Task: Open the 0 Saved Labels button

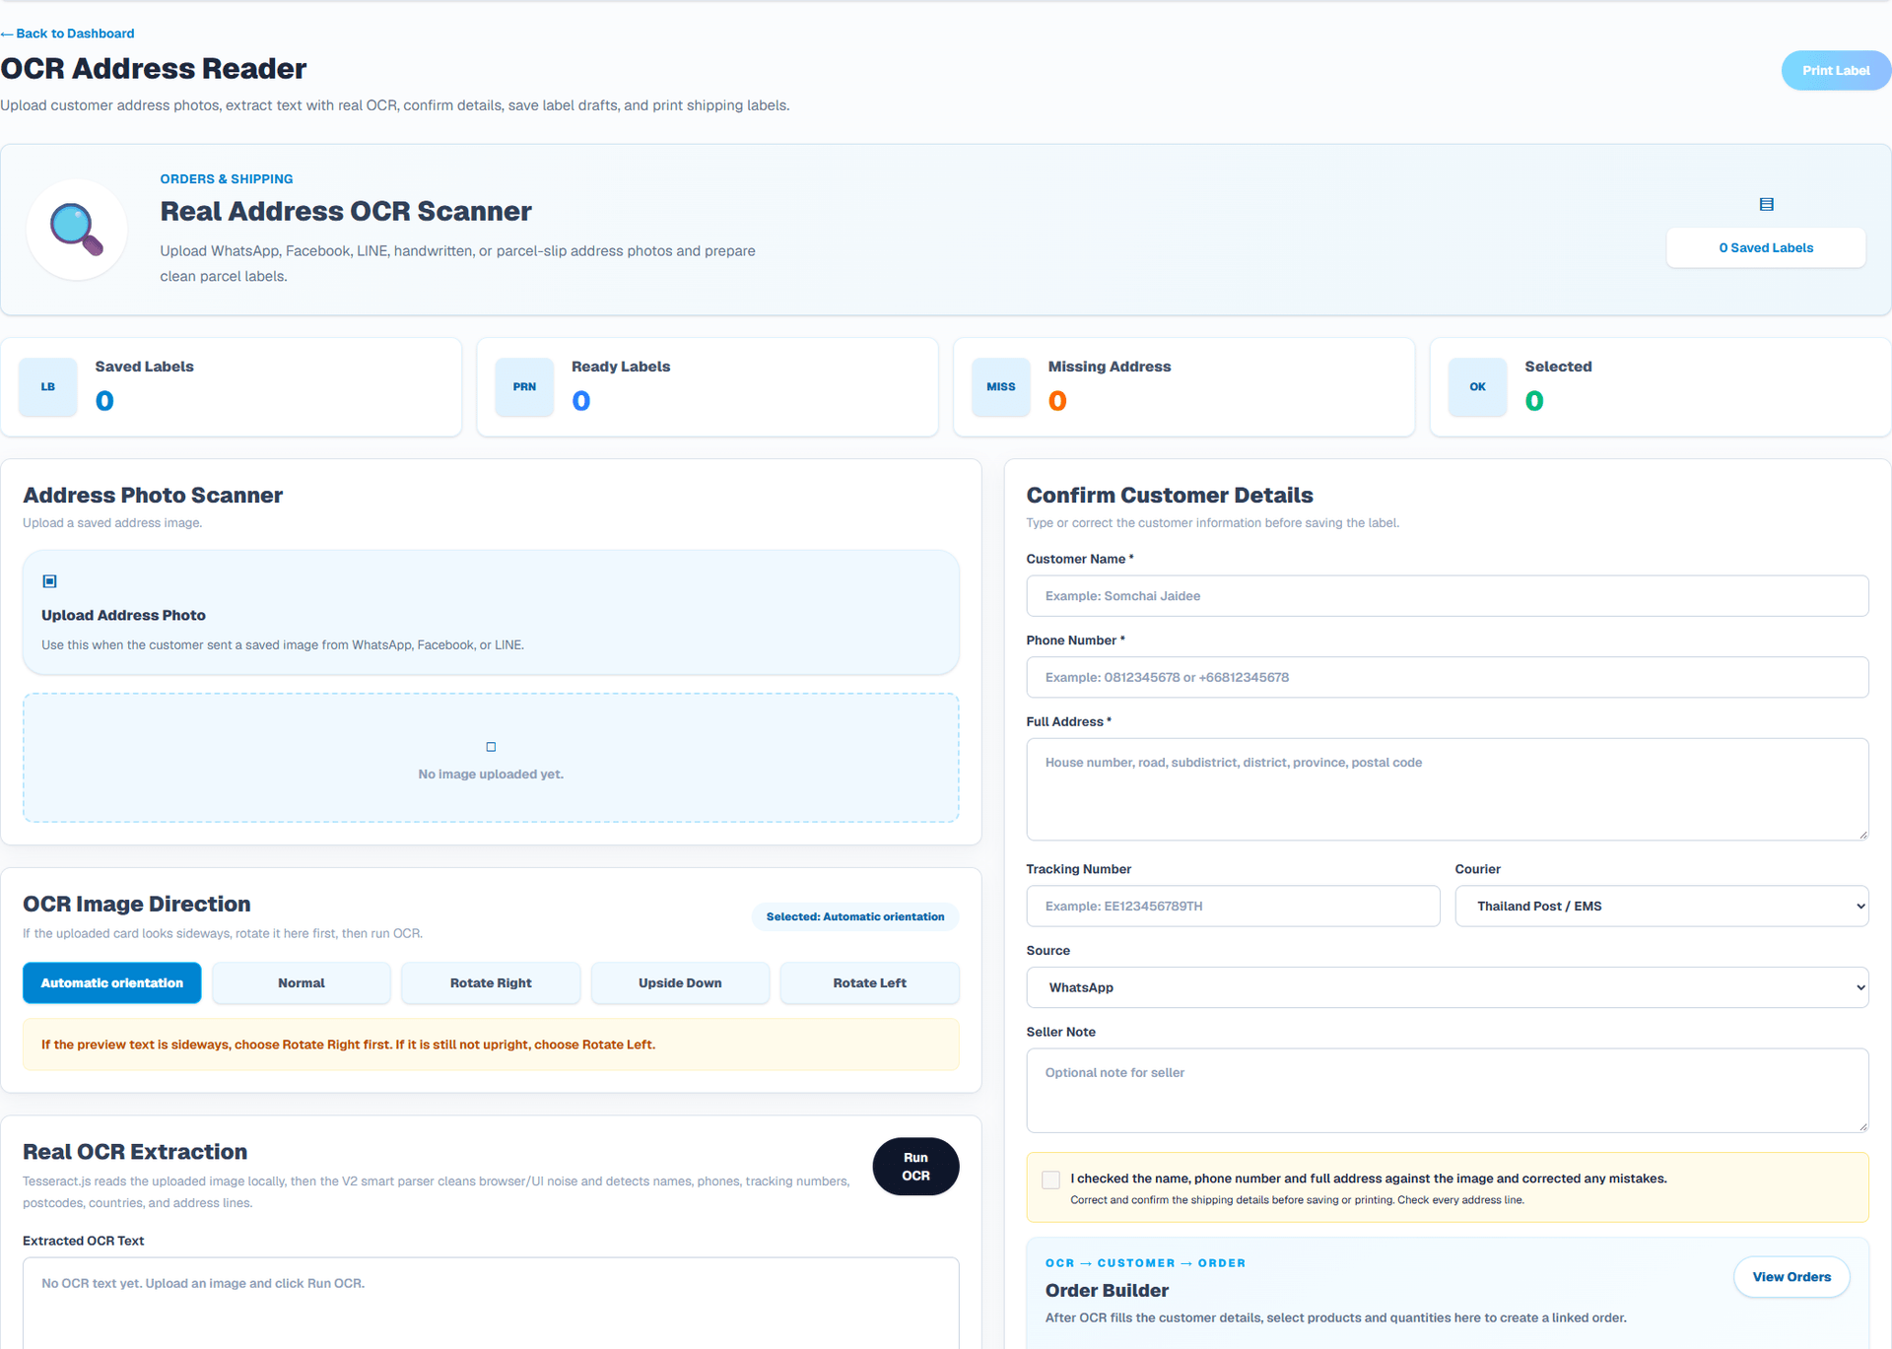Action: pos(1766,247)
